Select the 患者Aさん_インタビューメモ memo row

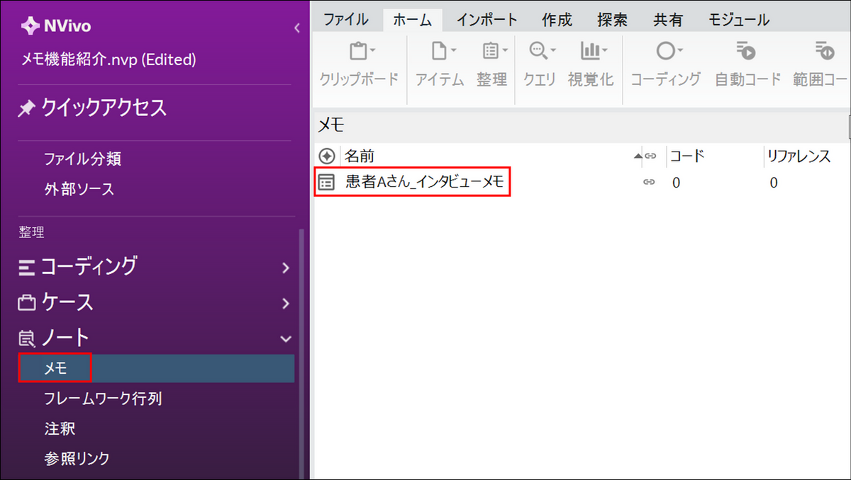[x=424, y=183]
